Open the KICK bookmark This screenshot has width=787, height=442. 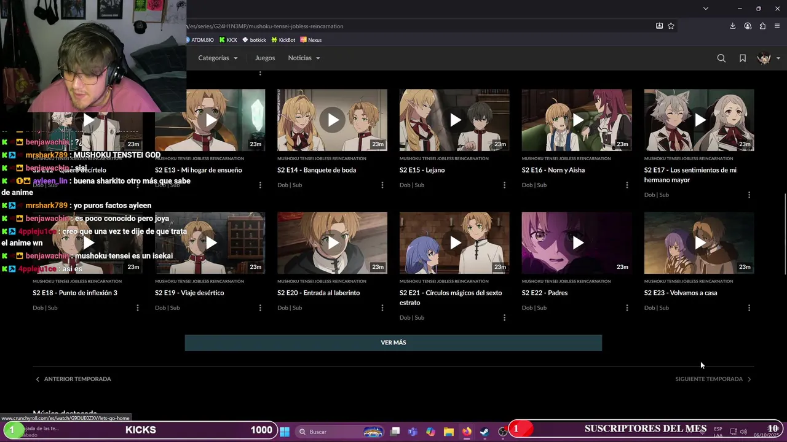pyautogui.click(x=228, y=40)
